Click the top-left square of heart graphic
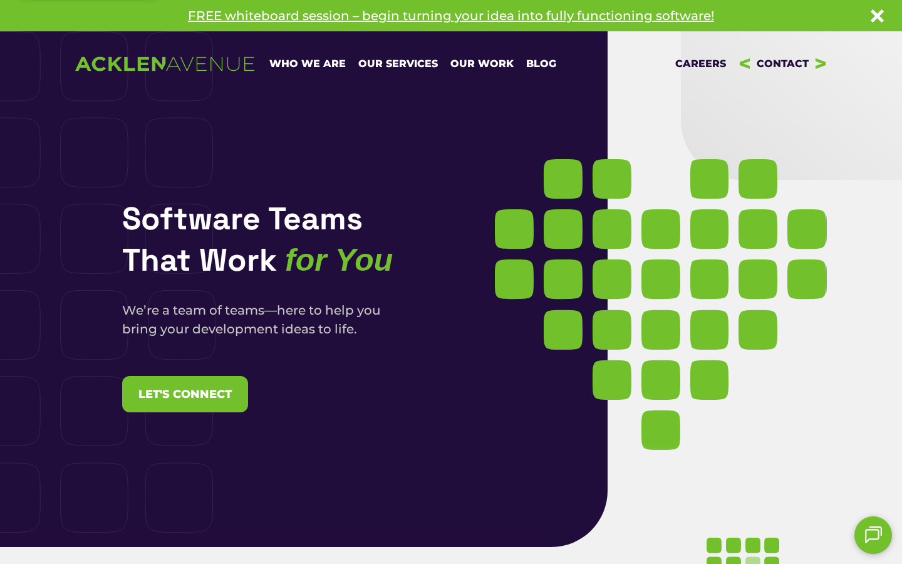902x564 pixels. coord(562,179)
